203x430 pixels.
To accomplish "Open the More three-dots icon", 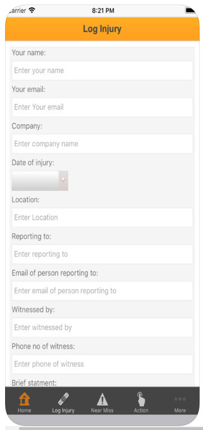I will (180, 399).
